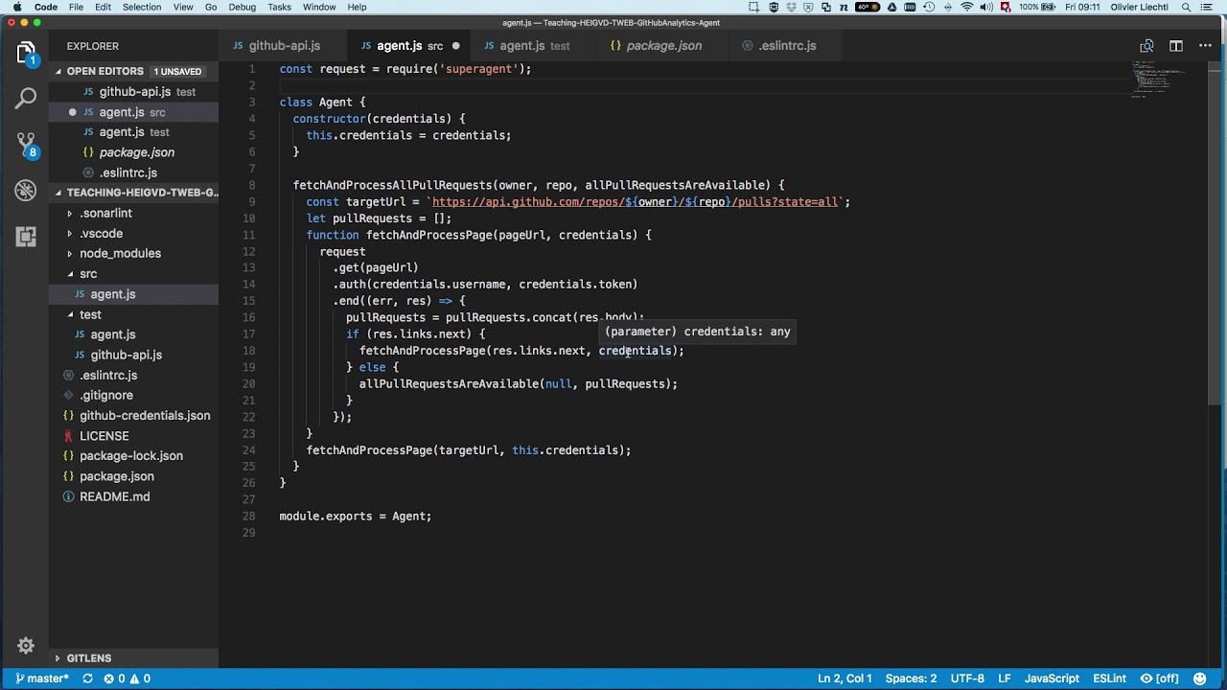Open the Explorer view in activity bar
1227x690 pixels.
pos(26,52)
